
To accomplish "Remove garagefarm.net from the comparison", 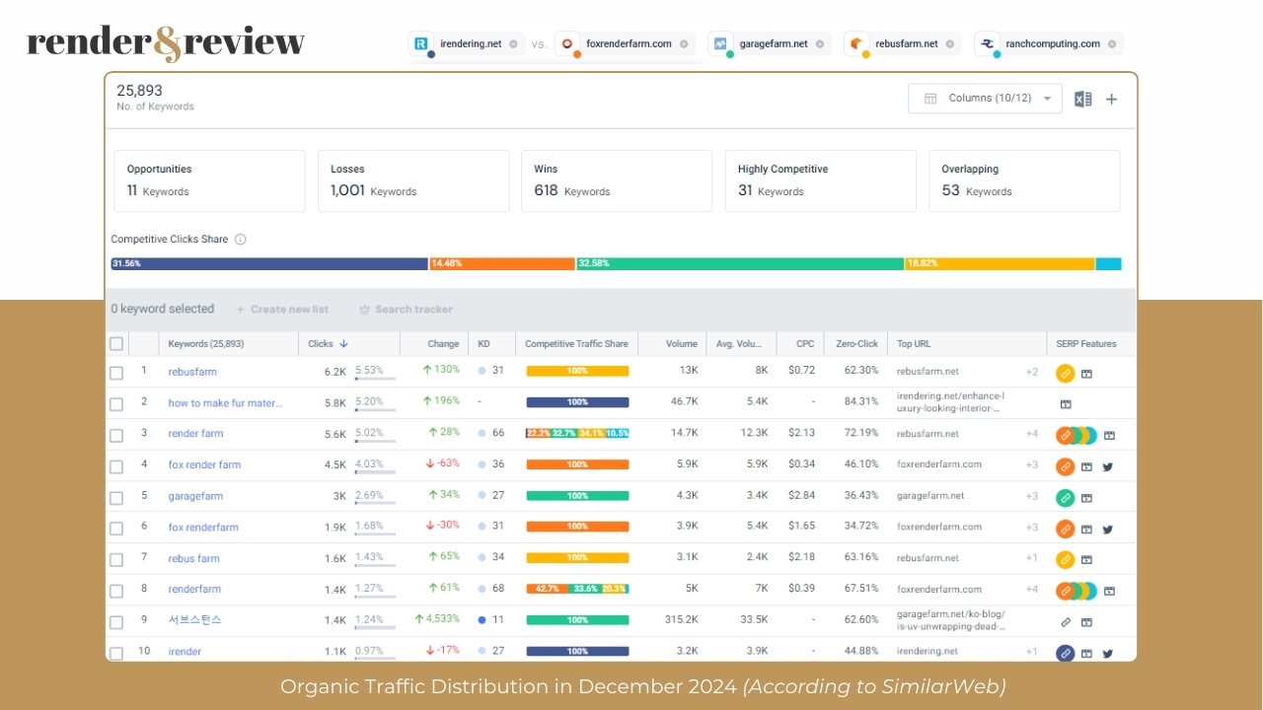I will click(820, 43).
